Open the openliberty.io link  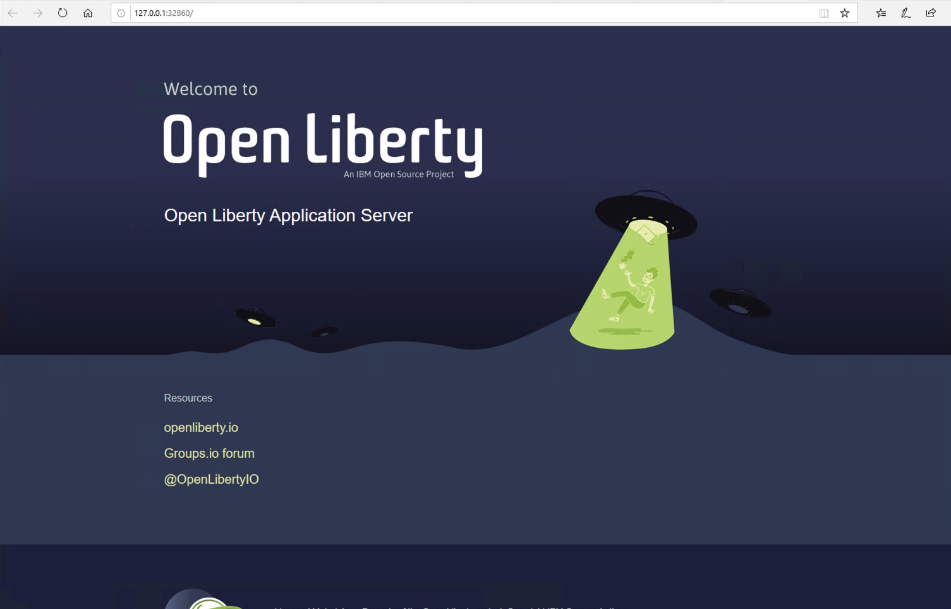tap(201, 428)
